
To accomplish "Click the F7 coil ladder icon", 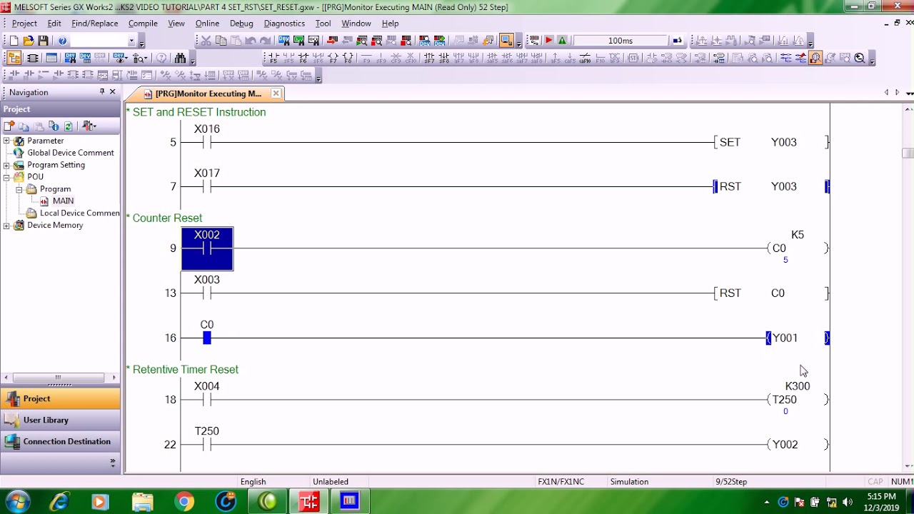I will point(333,58).
